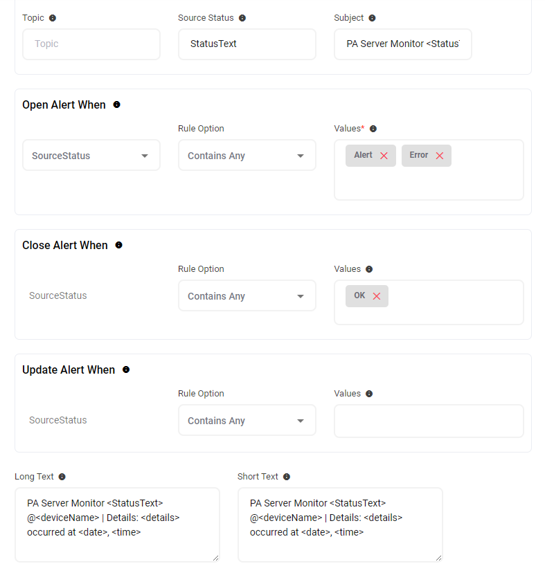Click the Subject field with PA Server Monitor

tap(403, 44)
